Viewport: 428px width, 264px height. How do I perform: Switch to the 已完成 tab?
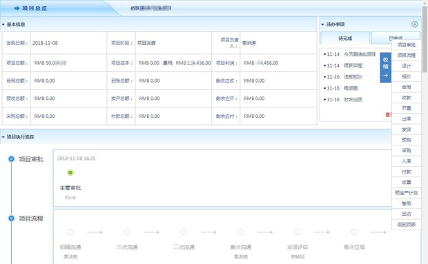[x=396, y=38]
